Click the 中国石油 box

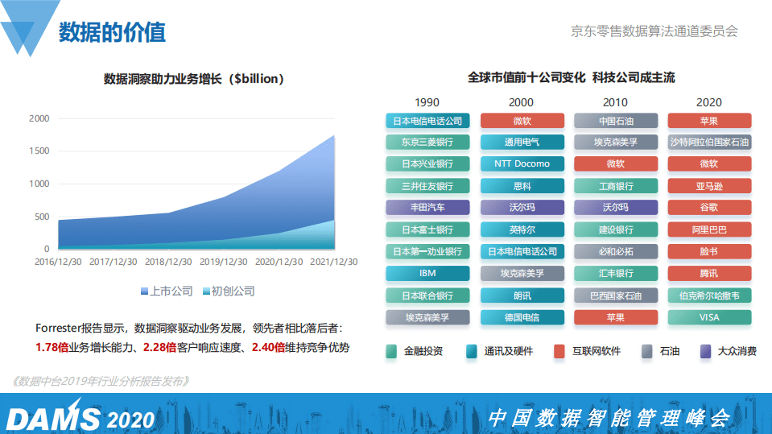point(616,121)
